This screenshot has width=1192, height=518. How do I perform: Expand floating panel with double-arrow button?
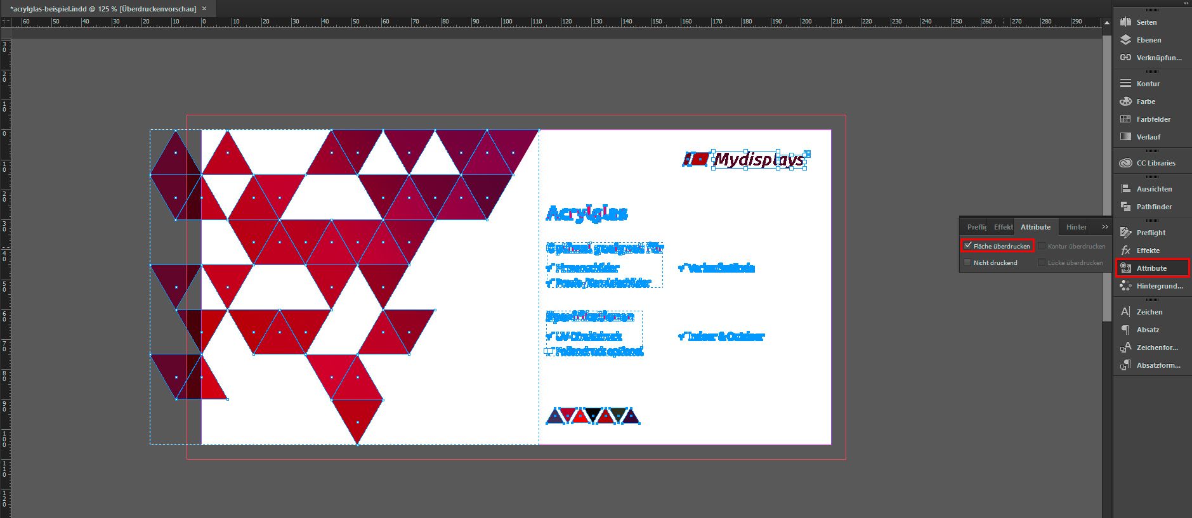[x=1105, y=227]
